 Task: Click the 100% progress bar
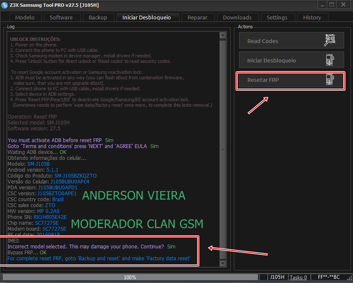click(x=130, y=278)
